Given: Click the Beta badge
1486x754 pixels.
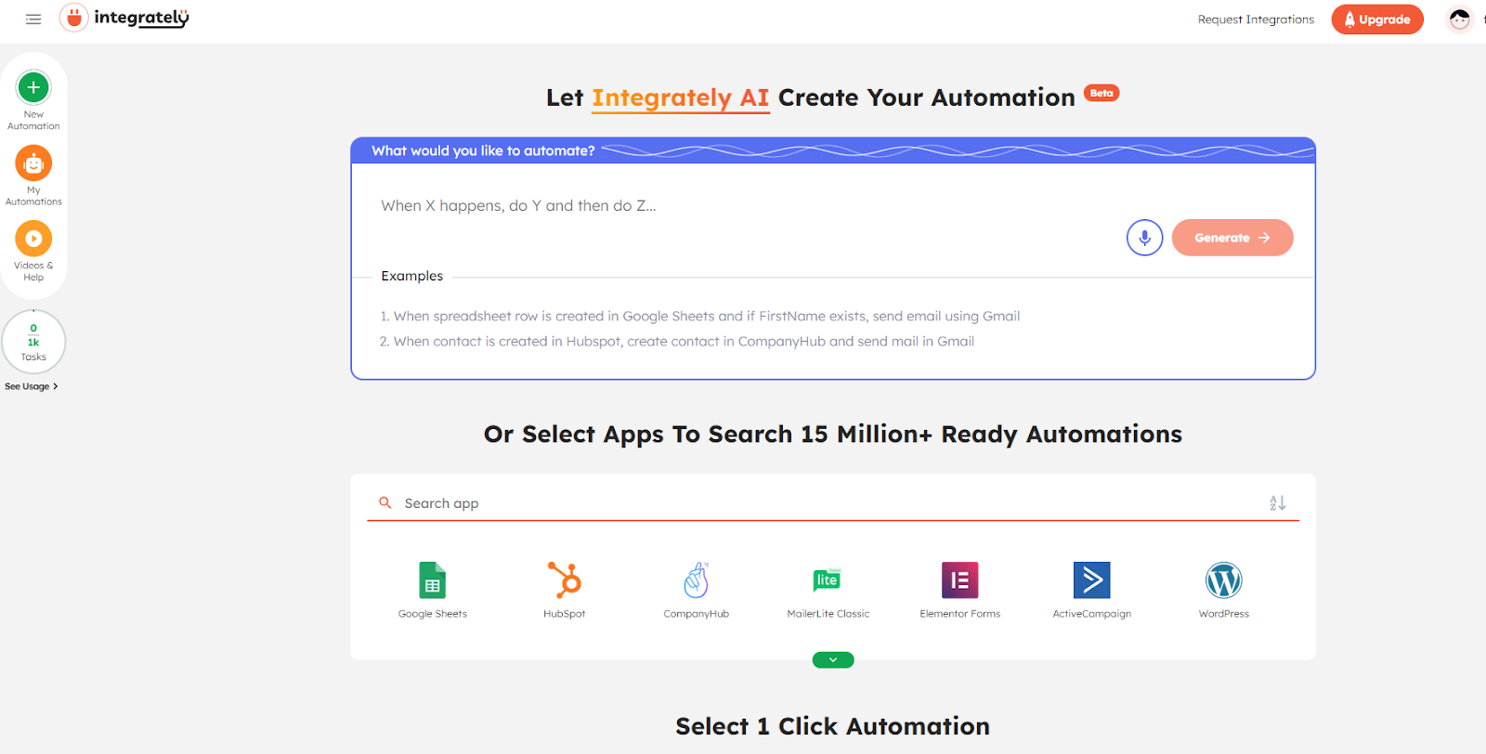Looking at the screenshot, I should [x=1101, y=93].
